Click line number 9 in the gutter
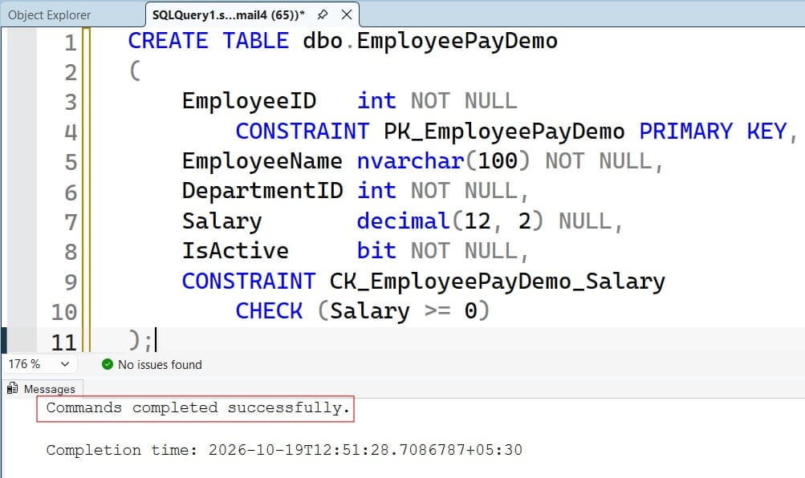This screenshot has height=478, width=805. pos(71,282)
